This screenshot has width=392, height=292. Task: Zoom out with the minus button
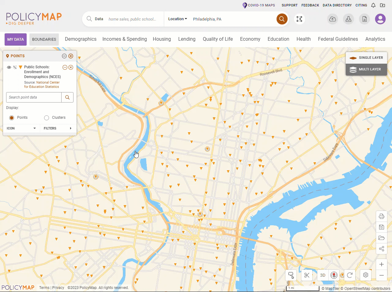[x=382, y=275]
